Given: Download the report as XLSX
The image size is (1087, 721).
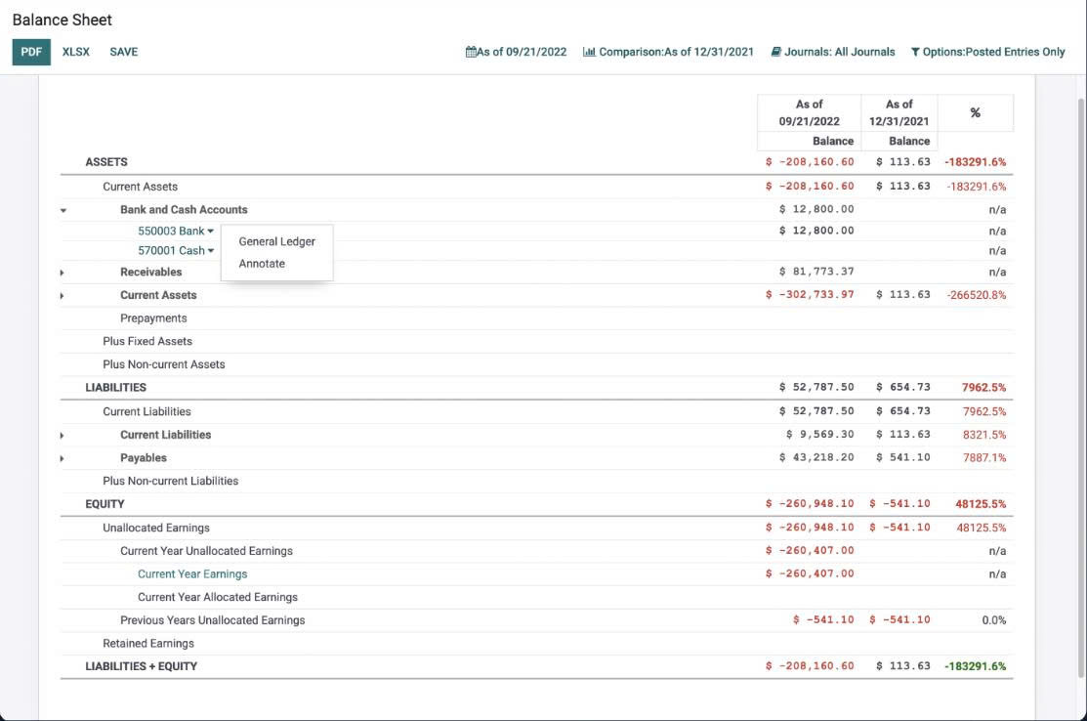Looking at the screenshot, I should [76, 52].
